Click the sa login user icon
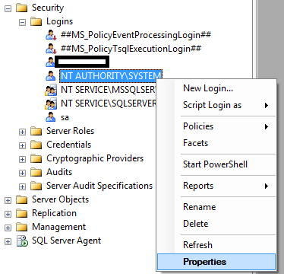The image size is (284, 274). (x=51, y=117)
